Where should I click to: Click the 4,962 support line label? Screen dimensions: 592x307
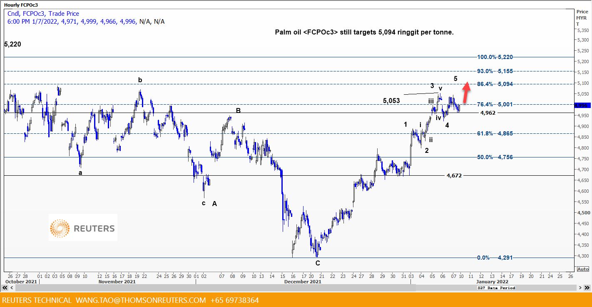click(x=488, y=113)
